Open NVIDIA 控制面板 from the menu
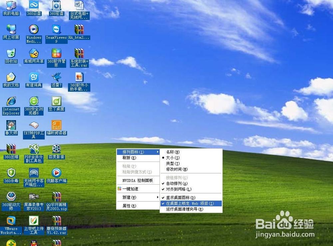 pos(138,181)
